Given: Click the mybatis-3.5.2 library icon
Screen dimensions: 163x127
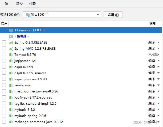Looking at the screenshot, I should point(11,109).
